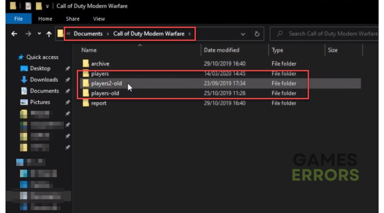The width and height of the screenshot is (384, 213).
Task: Select Quick access in the navigation pane
Action: [x=42, y=57]
